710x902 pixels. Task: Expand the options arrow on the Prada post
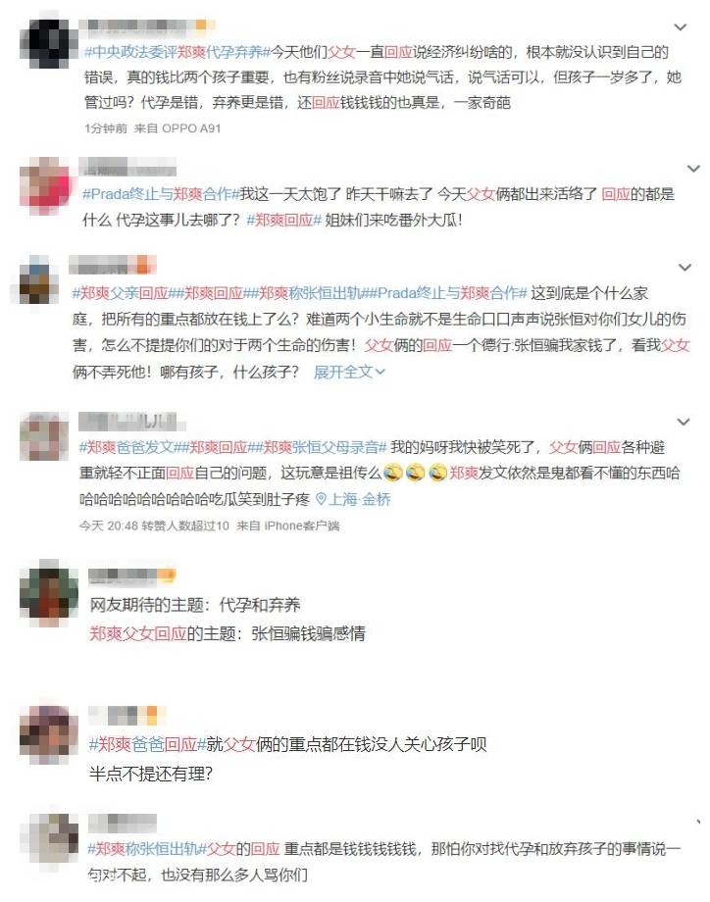[694, 169]
